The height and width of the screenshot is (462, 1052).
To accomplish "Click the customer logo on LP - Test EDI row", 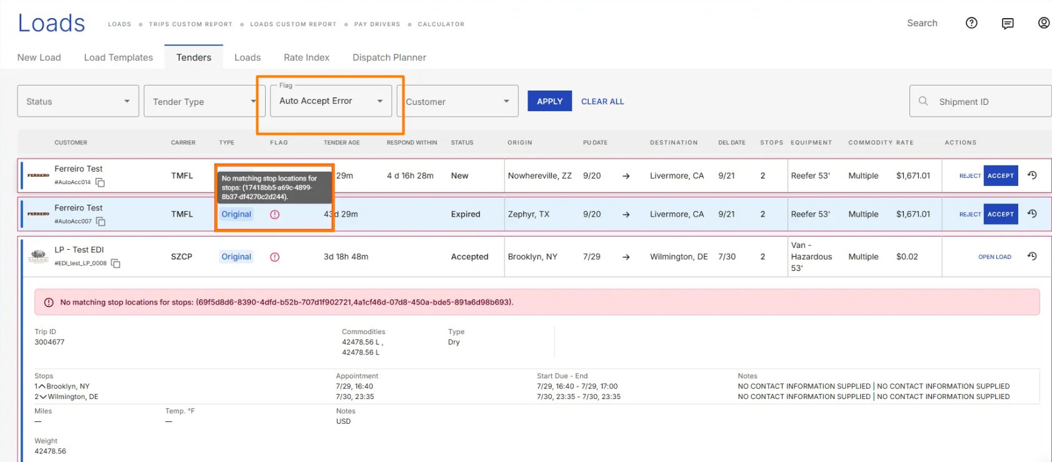I will [x=38, y=256].
